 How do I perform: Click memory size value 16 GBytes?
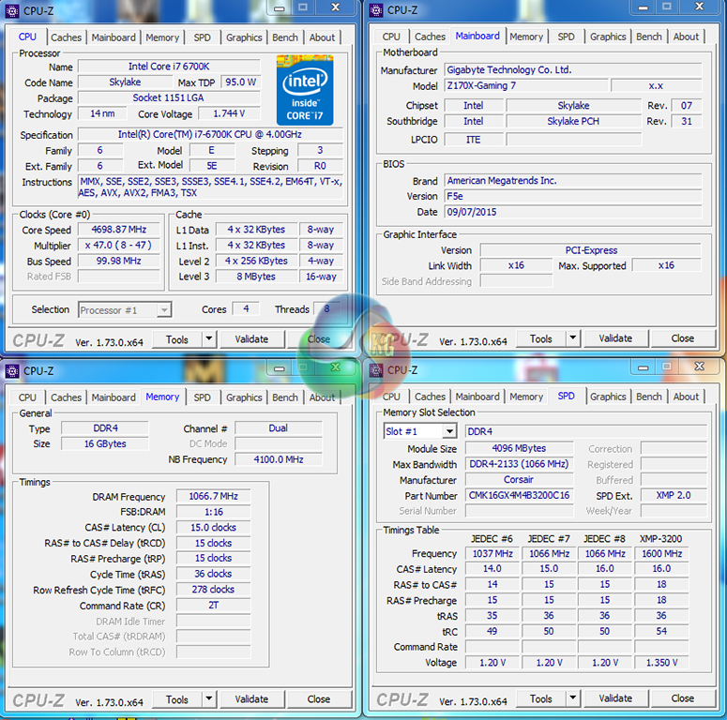click(x=105, y=443)
